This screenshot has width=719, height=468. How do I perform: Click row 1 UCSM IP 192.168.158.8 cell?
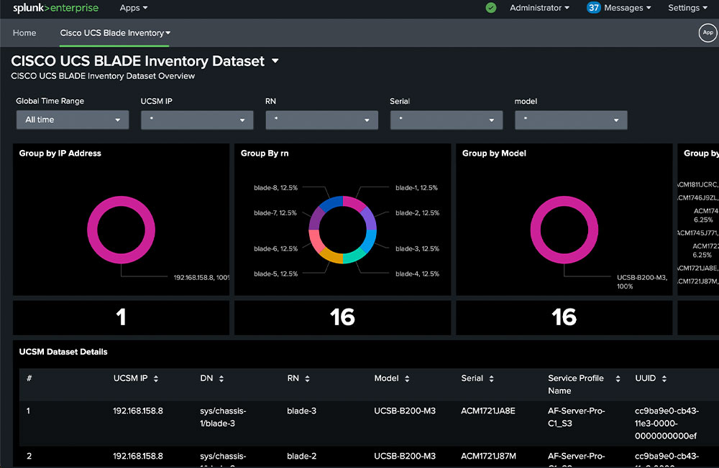(x=138, y=411)
